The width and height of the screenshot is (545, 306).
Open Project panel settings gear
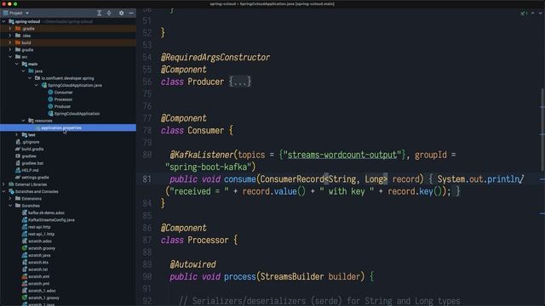click(x=121, y=13)
